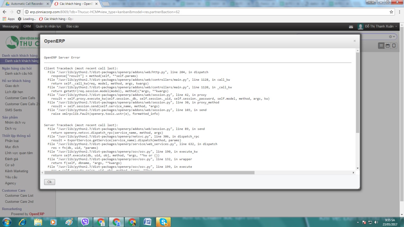Screen dimensions: 404x227
Task: Click the Ok button in error dialog
Action: tap(50, 182)
